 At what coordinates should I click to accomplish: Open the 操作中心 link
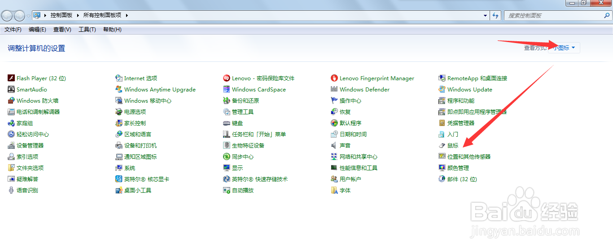coord(350,100)
